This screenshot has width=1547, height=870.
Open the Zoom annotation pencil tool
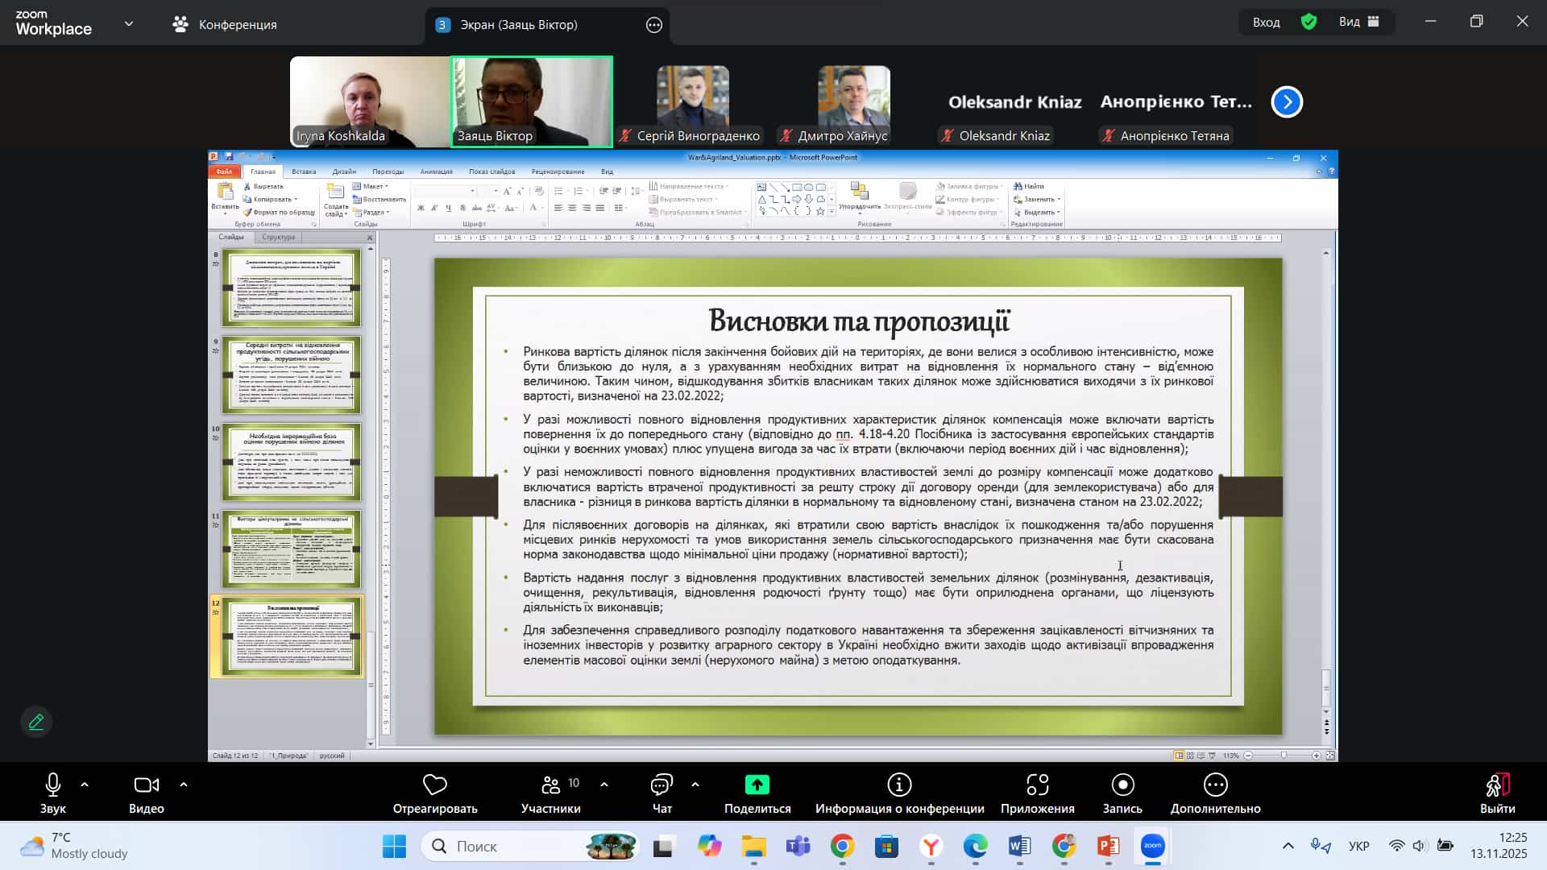[x=36, y=722]
